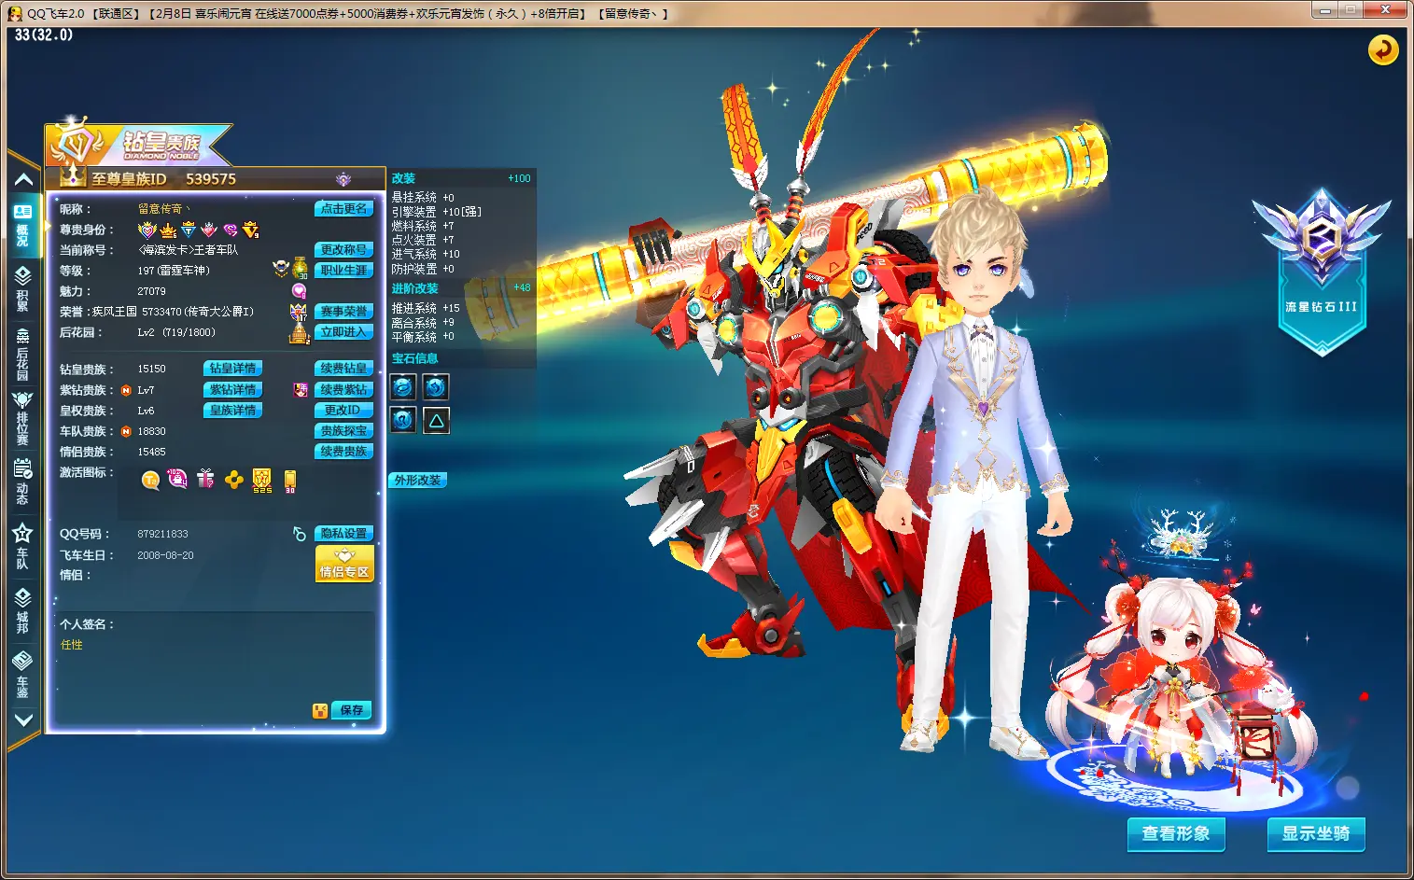
Task: Switch to the 后花园 sidebar tab
Action: coord(22,354)
